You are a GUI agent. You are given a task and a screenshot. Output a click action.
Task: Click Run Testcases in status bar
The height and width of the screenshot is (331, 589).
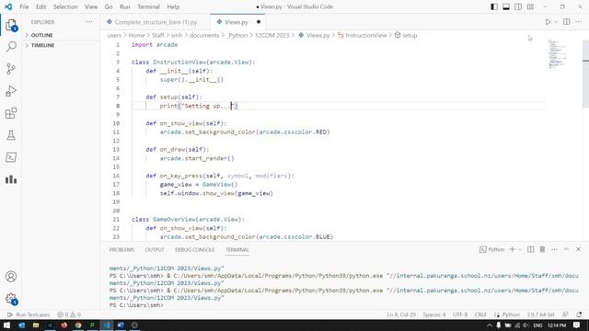(29, 314)
